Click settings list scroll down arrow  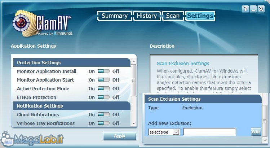coord(134,123)
